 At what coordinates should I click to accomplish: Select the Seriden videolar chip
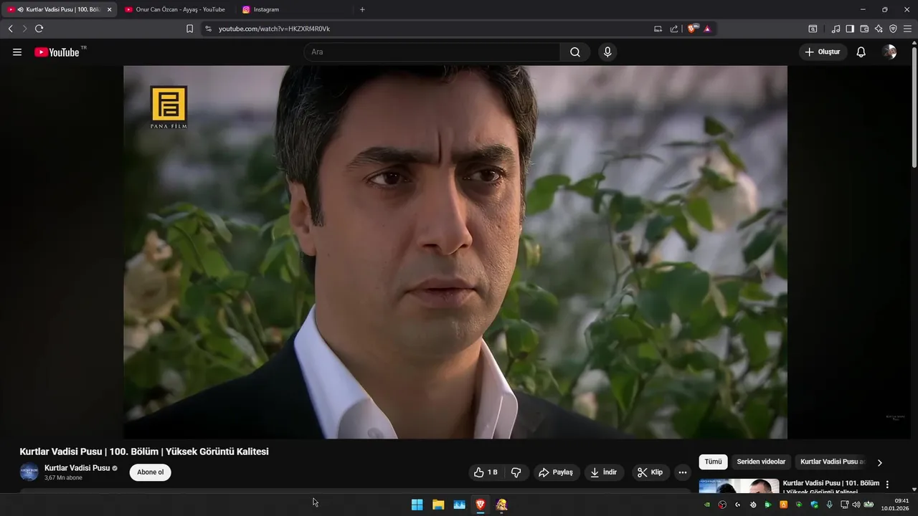tap(761, 462)
